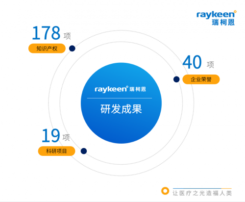
Task: Click the white divider line in the blue circle
Action: tap(120, 98)
